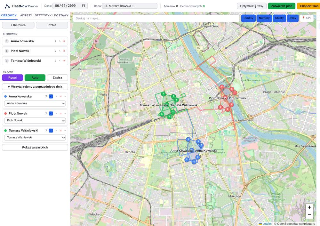Click the Zapisz zones button
The width and height of the screenshot is (320, 226).
(57, 77)
